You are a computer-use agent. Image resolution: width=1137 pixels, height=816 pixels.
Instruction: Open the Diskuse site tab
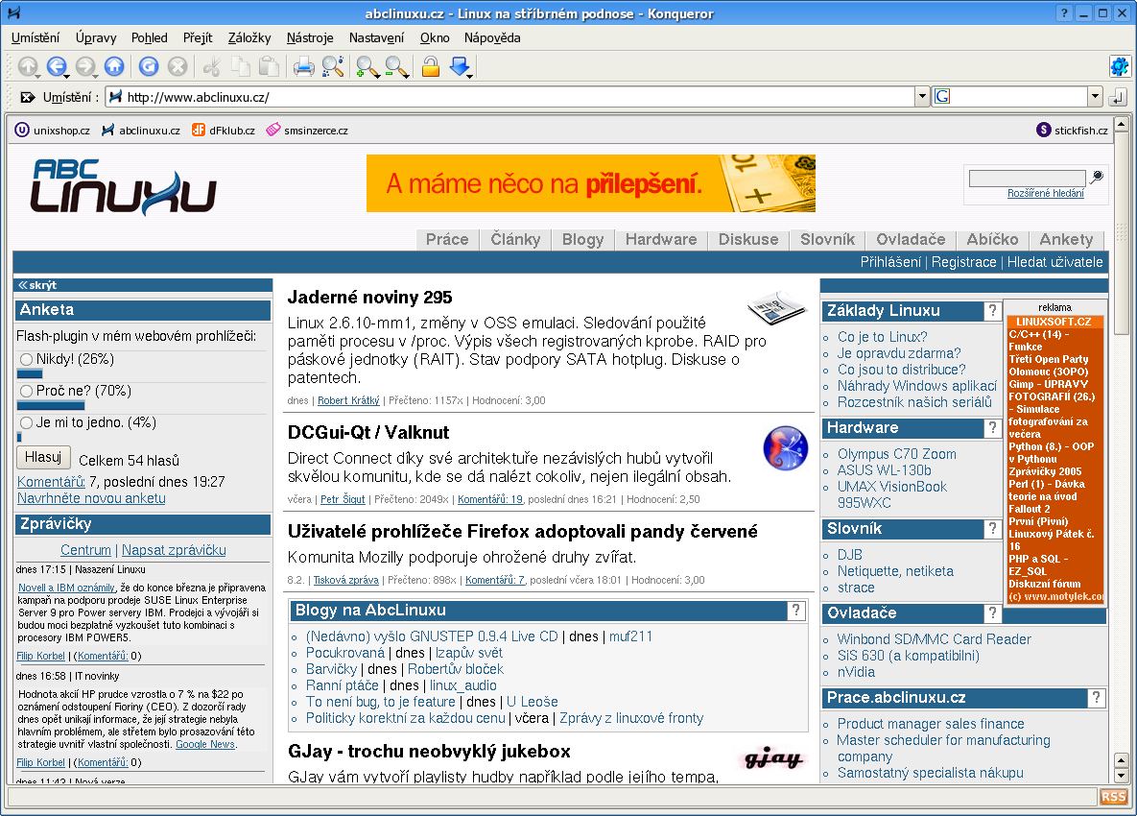[x=748, y=239]
